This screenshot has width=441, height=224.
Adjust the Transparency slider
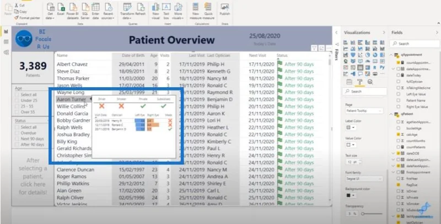[372, 214]
